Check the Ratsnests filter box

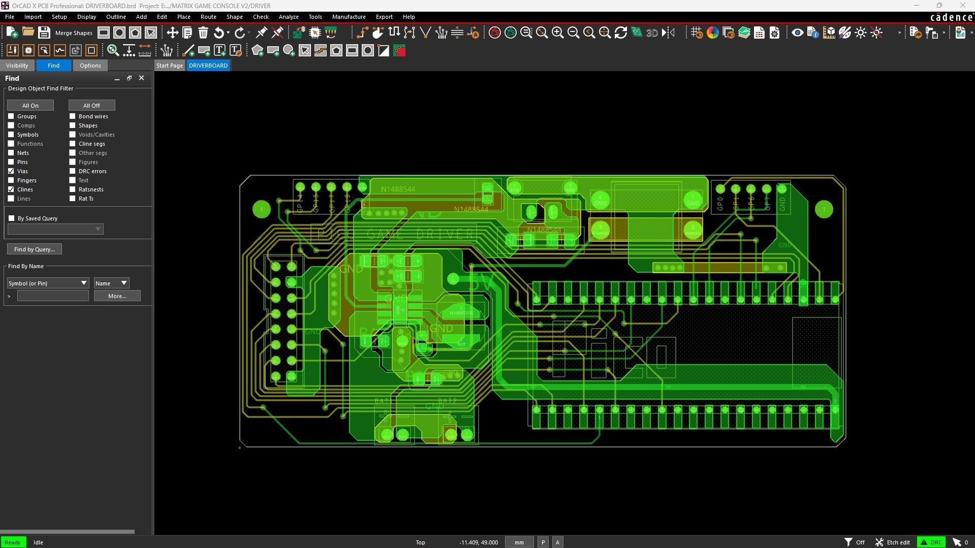(x=73, y=189)
